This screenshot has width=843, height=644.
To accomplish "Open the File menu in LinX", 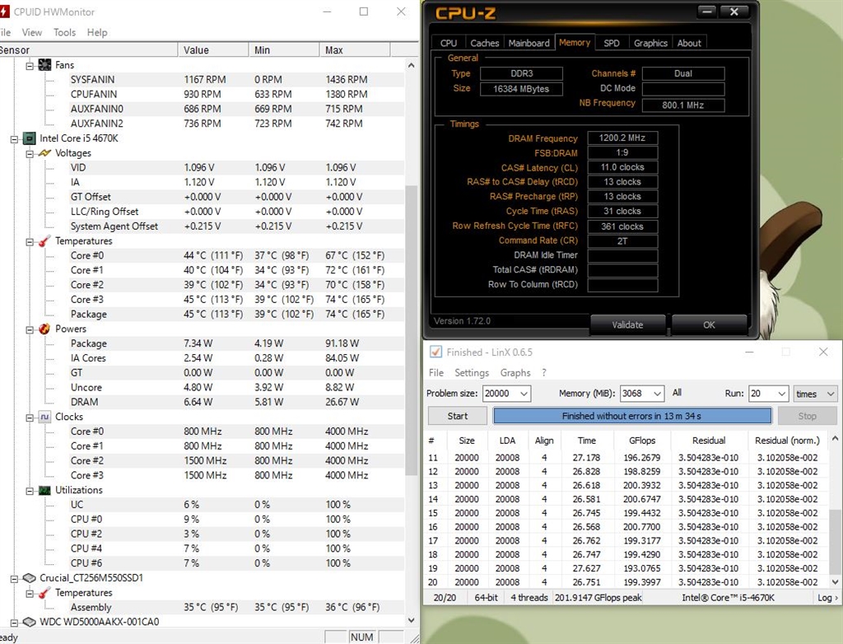I will click(436, 373).
